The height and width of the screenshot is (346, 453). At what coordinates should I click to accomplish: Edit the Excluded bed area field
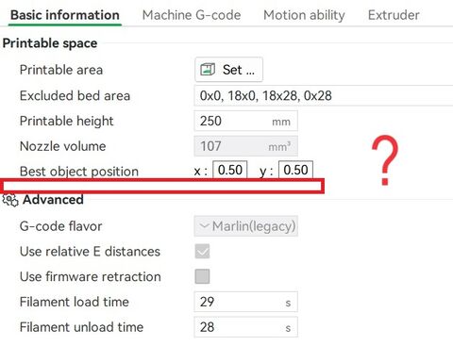[x=324, y=95]
